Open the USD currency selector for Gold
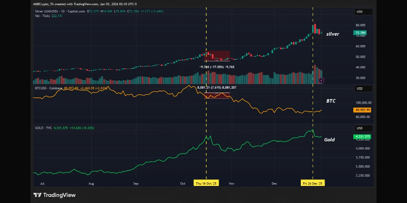The width and height of the screenshot is (407, 203). click(359, 128)
